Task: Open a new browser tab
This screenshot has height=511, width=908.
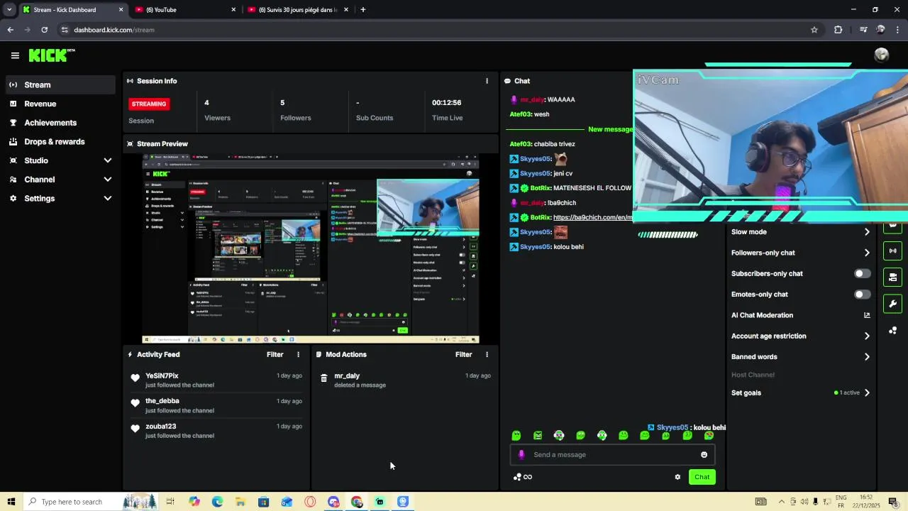Action: click(363, 10)
